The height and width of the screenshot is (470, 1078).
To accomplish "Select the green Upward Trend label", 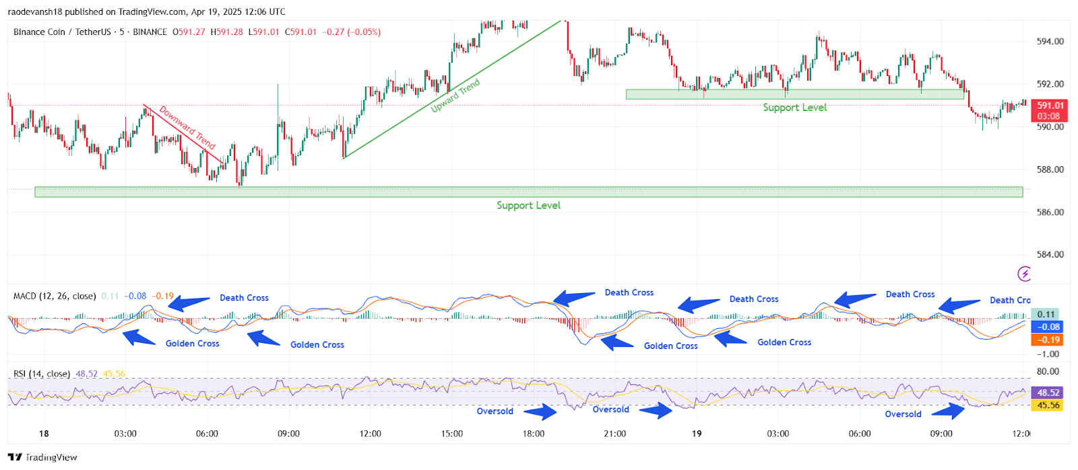I will 455,95.
